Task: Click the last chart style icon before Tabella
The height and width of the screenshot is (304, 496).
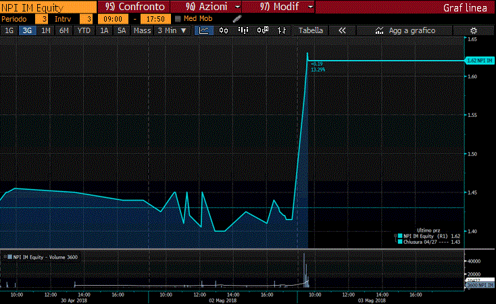Action: pyautogui.click(x=282, y=30)
